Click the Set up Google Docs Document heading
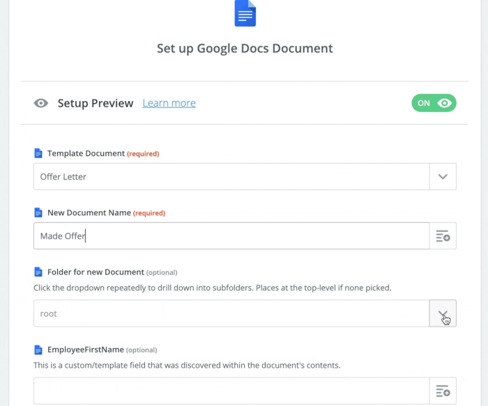This screenshot has width=488, height=406. pos(245,49)
